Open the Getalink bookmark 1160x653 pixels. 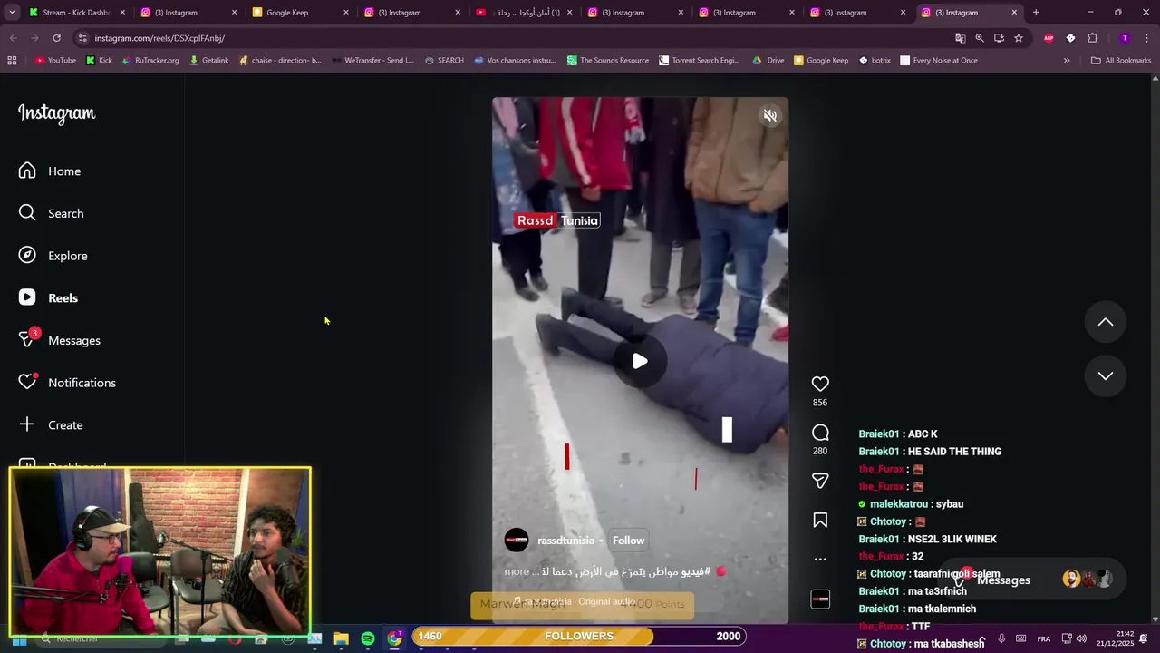pos(208,61)
